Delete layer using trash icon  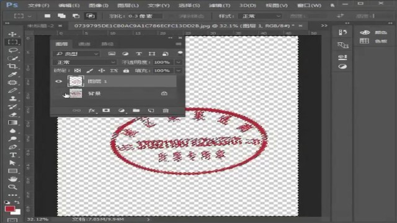(x=166, y=110)
